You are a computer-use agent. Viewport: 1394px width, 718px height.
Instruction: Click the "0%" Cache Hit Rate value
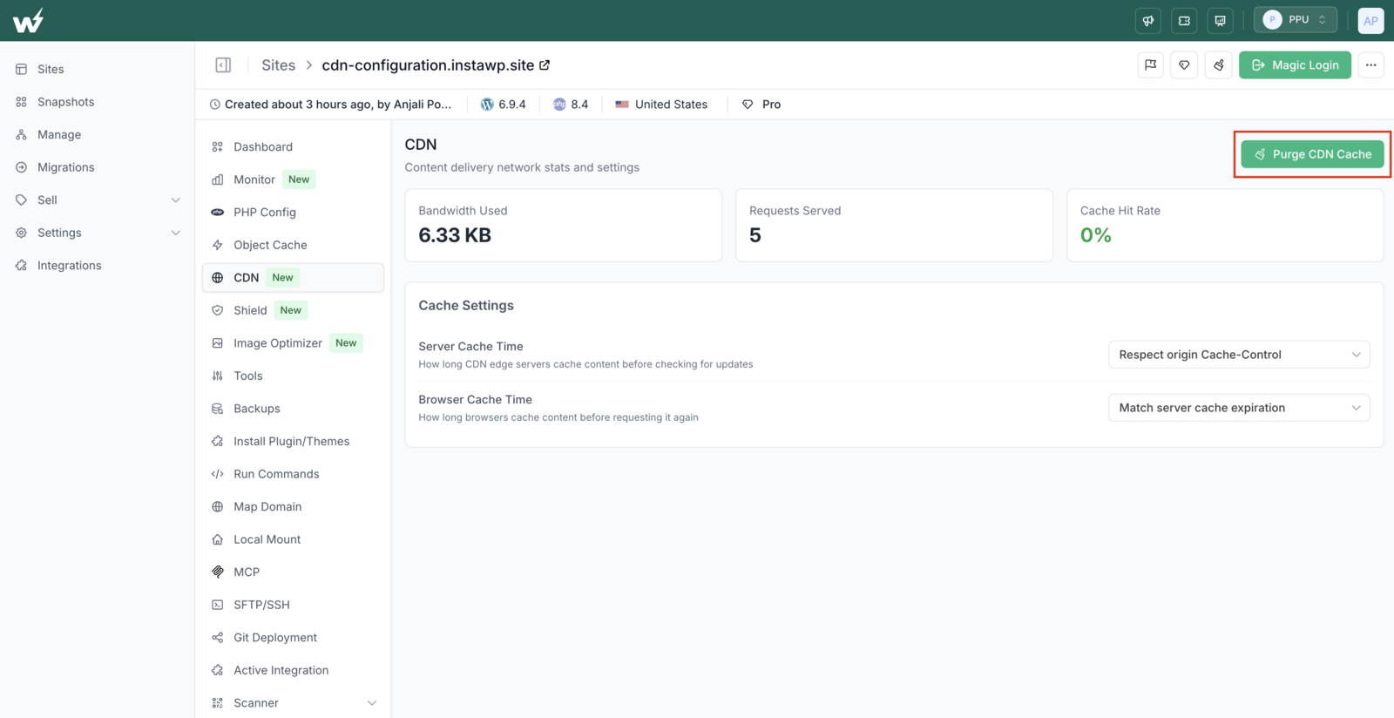click(x=1096, y=235)
